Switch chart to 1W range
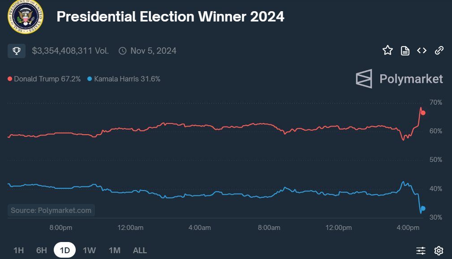Viewport: 452px width, 259px height. [89, 251]
